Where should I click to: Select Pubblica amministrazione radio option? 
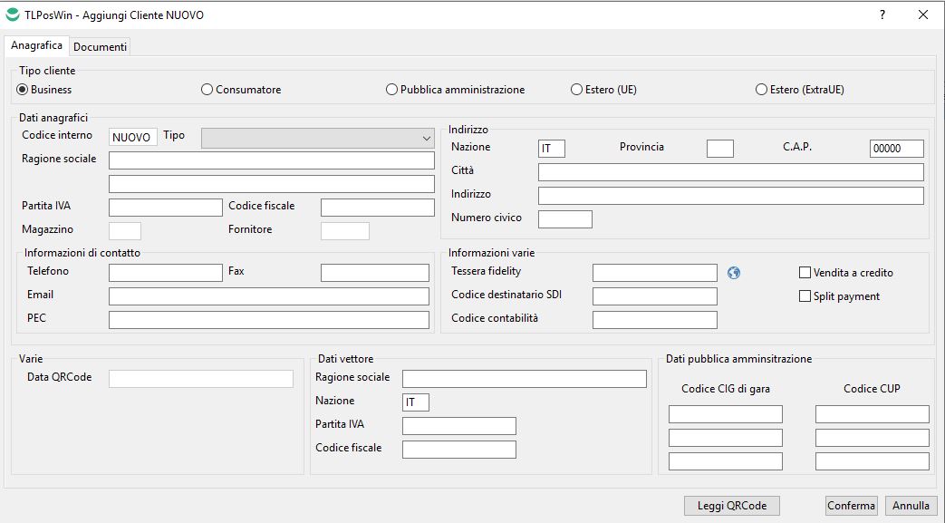(392, 90)
